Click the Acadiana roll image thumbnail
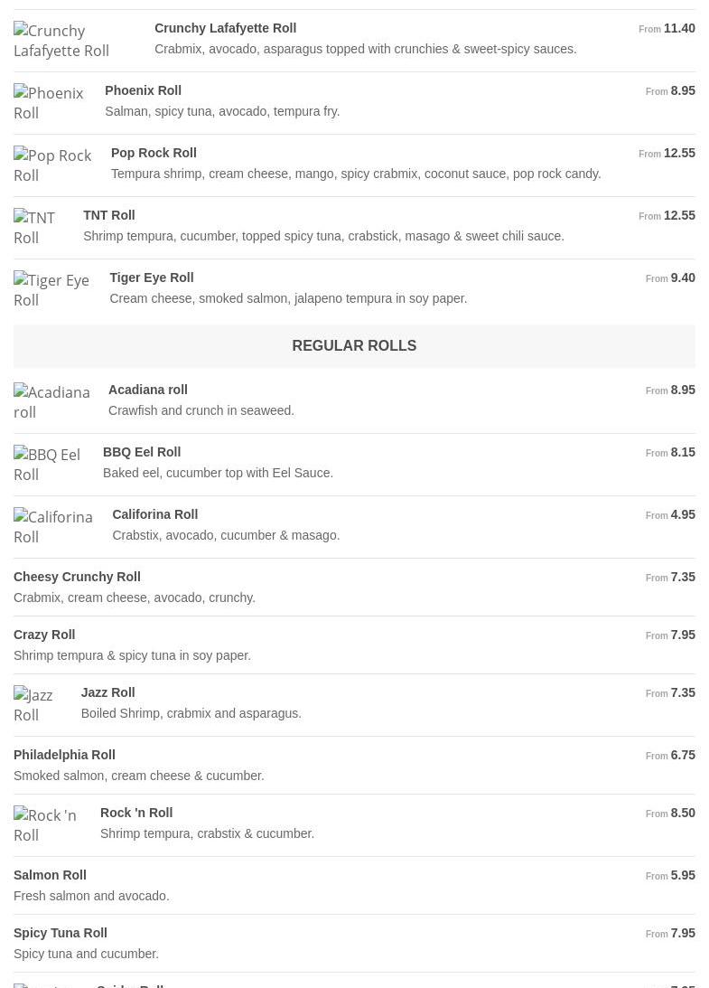709x988 pixels. coord(51,402)
